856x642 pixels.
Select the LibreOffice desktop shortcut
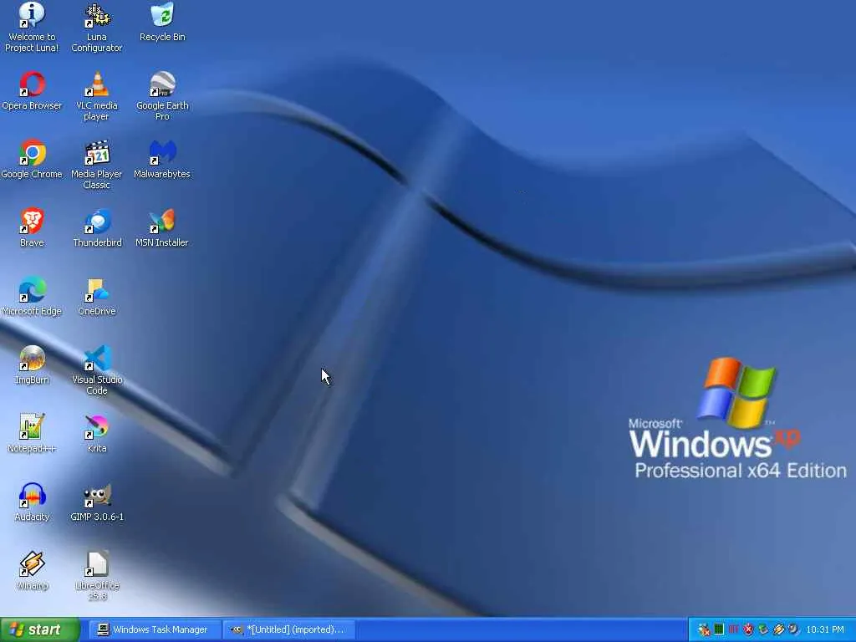pos(97,576)
